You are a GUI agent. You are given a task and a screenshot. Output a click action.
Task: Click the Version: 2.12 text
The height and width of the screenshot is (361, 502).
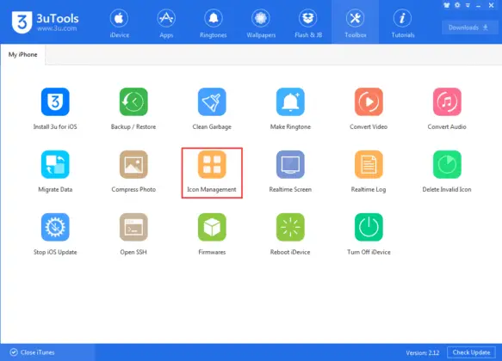point(423,352)
